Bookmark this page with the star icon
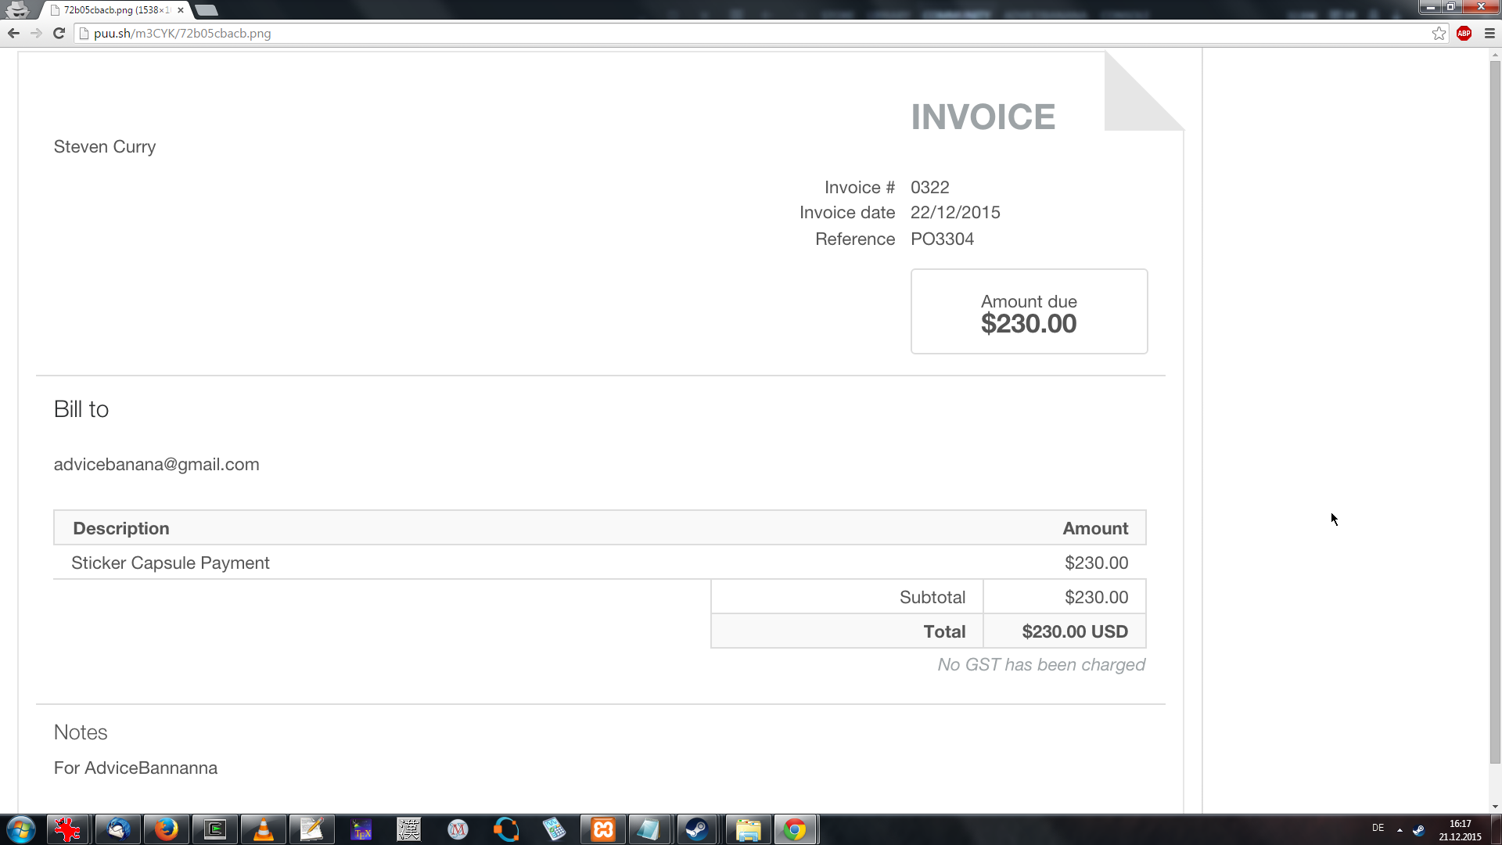Screen dimensions: 1502x845 1439,33
